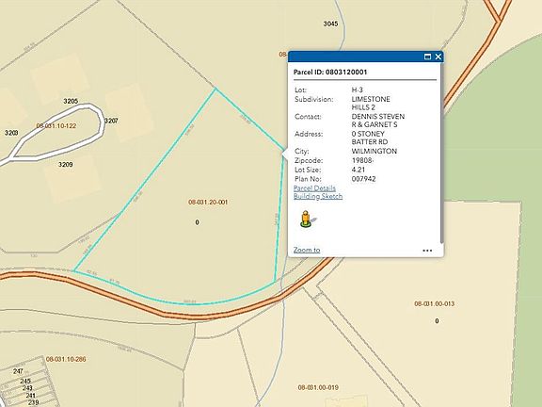Click address number 247 on map

click(18, 371)
